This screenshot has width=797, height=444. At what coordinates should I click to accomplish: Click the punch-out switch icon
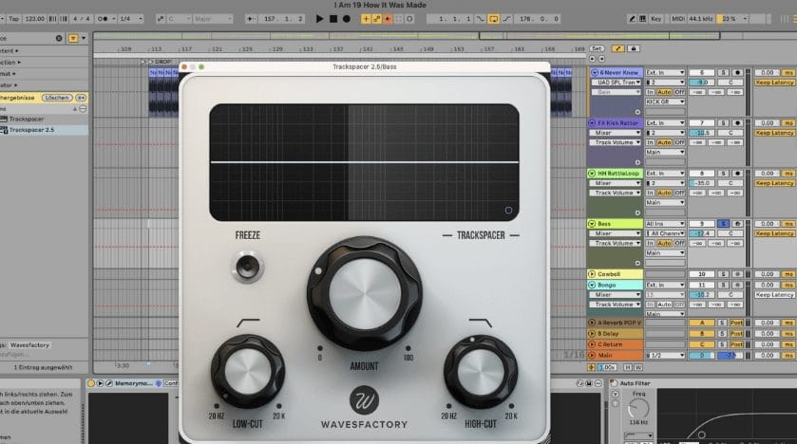point(506,19)
